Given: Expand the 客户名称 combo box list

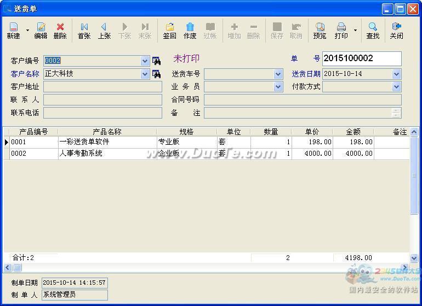Looking at the screenshot, I should point(145,74).
